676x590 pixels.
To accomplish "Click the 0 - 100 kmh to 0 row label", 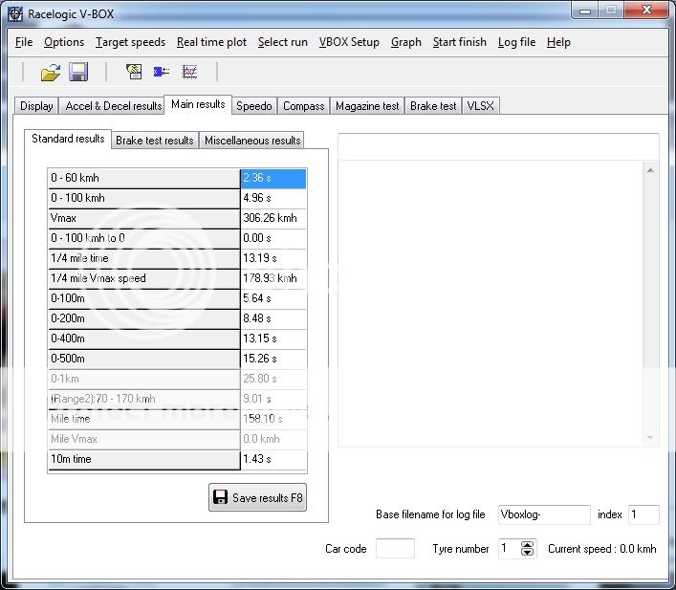I will [x=143, y=238].
